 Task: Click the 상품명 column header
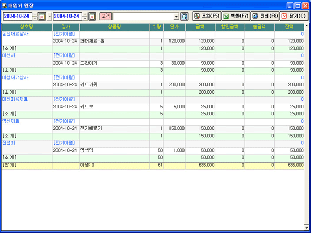point(115,27)
